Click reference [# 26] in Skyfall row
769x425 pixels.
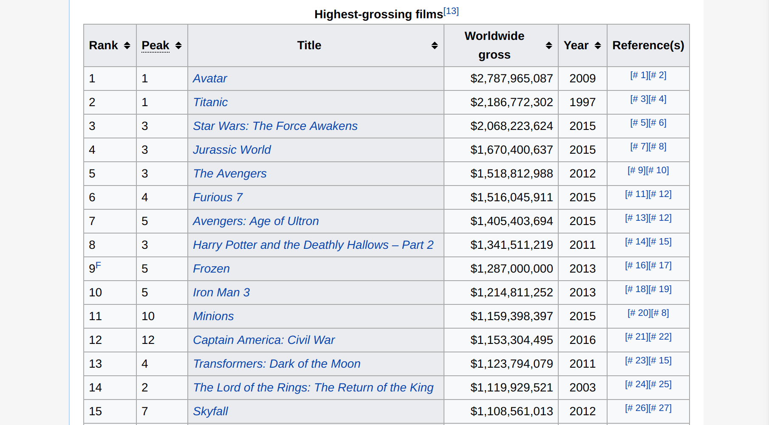(636, 408)
